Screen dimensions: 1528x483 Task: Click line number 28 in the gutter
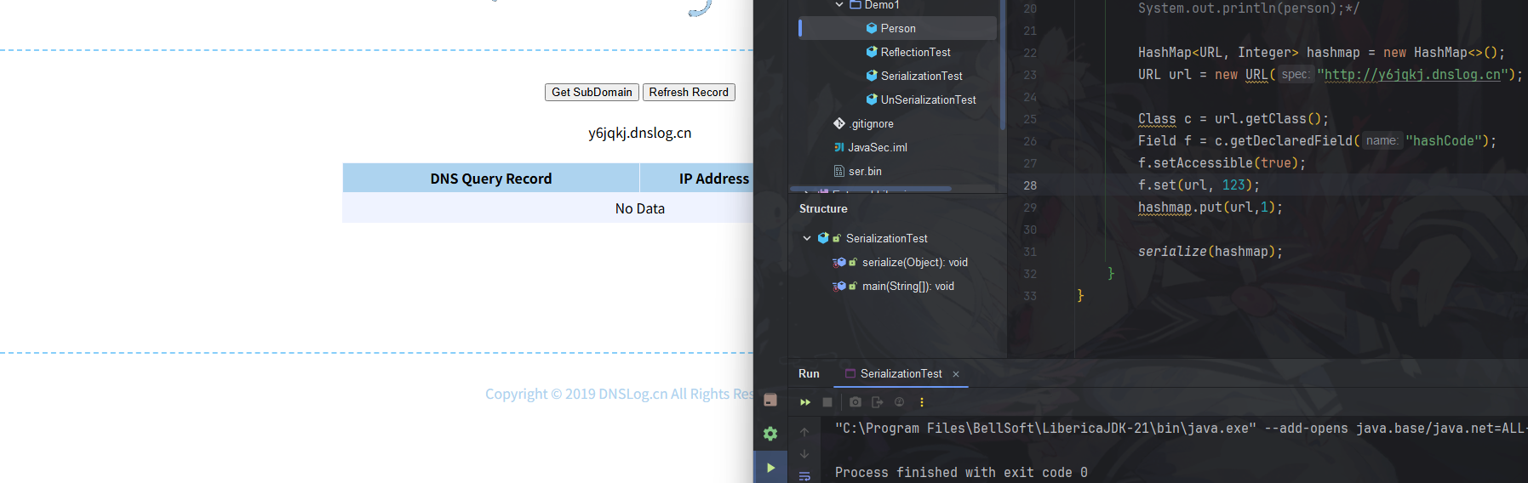click(1030, 185)
